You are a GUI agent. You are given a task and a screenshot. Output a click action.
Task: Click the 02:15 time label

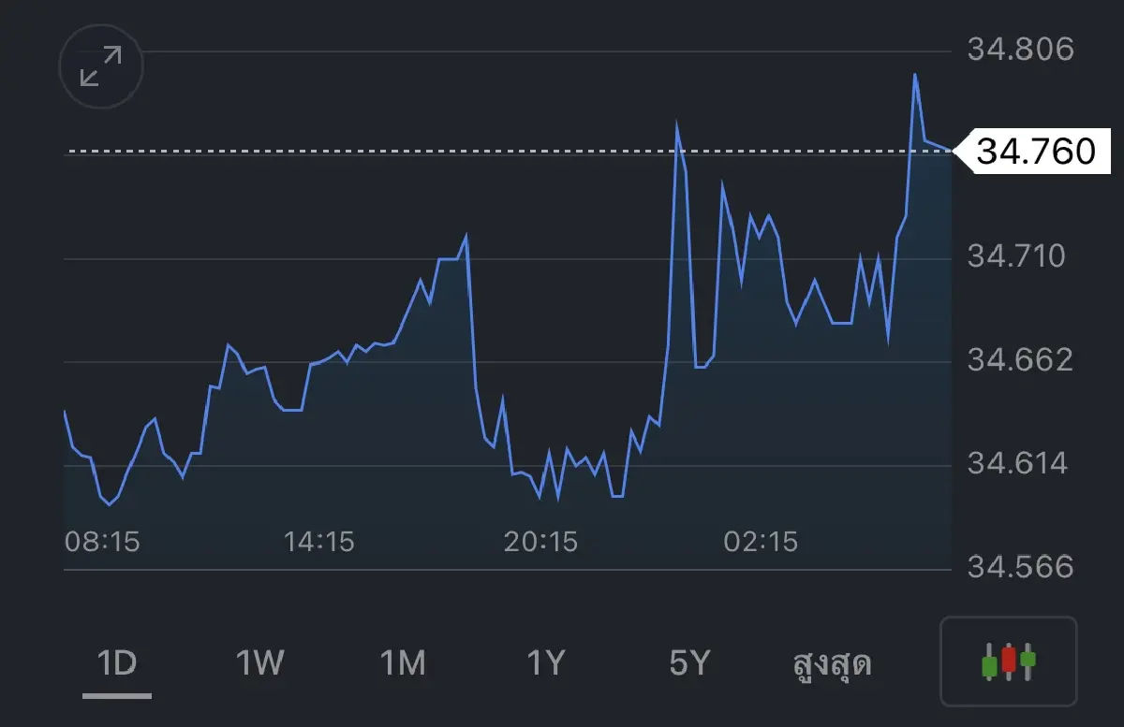pyautogui.click(x=761, y=541)
